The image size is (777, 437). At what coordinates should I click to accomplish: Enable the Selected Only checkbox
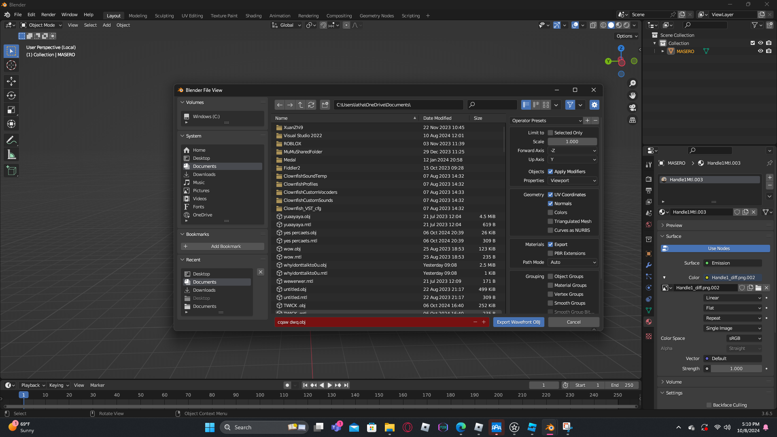550,133
